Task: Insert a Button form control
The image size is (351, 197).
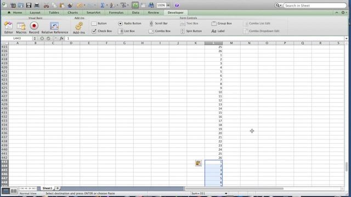Action: tap(99, 24)
